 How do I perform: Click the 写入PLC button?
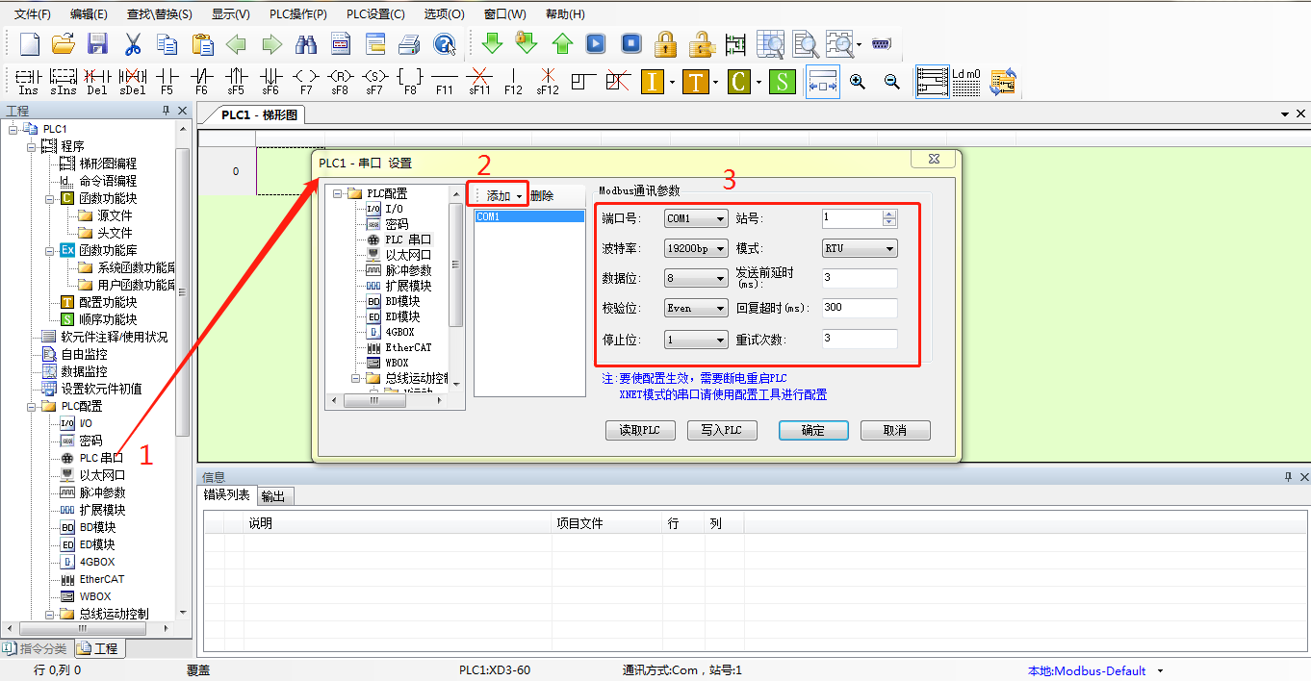722,430
